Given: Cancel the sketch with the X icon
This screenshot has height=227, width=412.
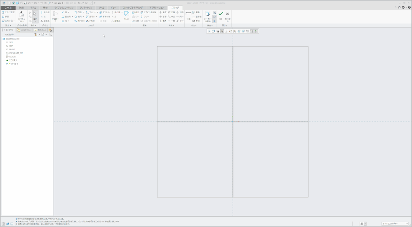Looking at the screenshot, I should 227,14.
